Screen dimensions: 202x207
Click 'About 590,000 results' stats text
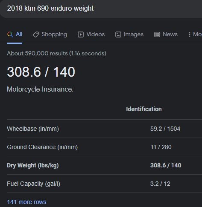56,54
